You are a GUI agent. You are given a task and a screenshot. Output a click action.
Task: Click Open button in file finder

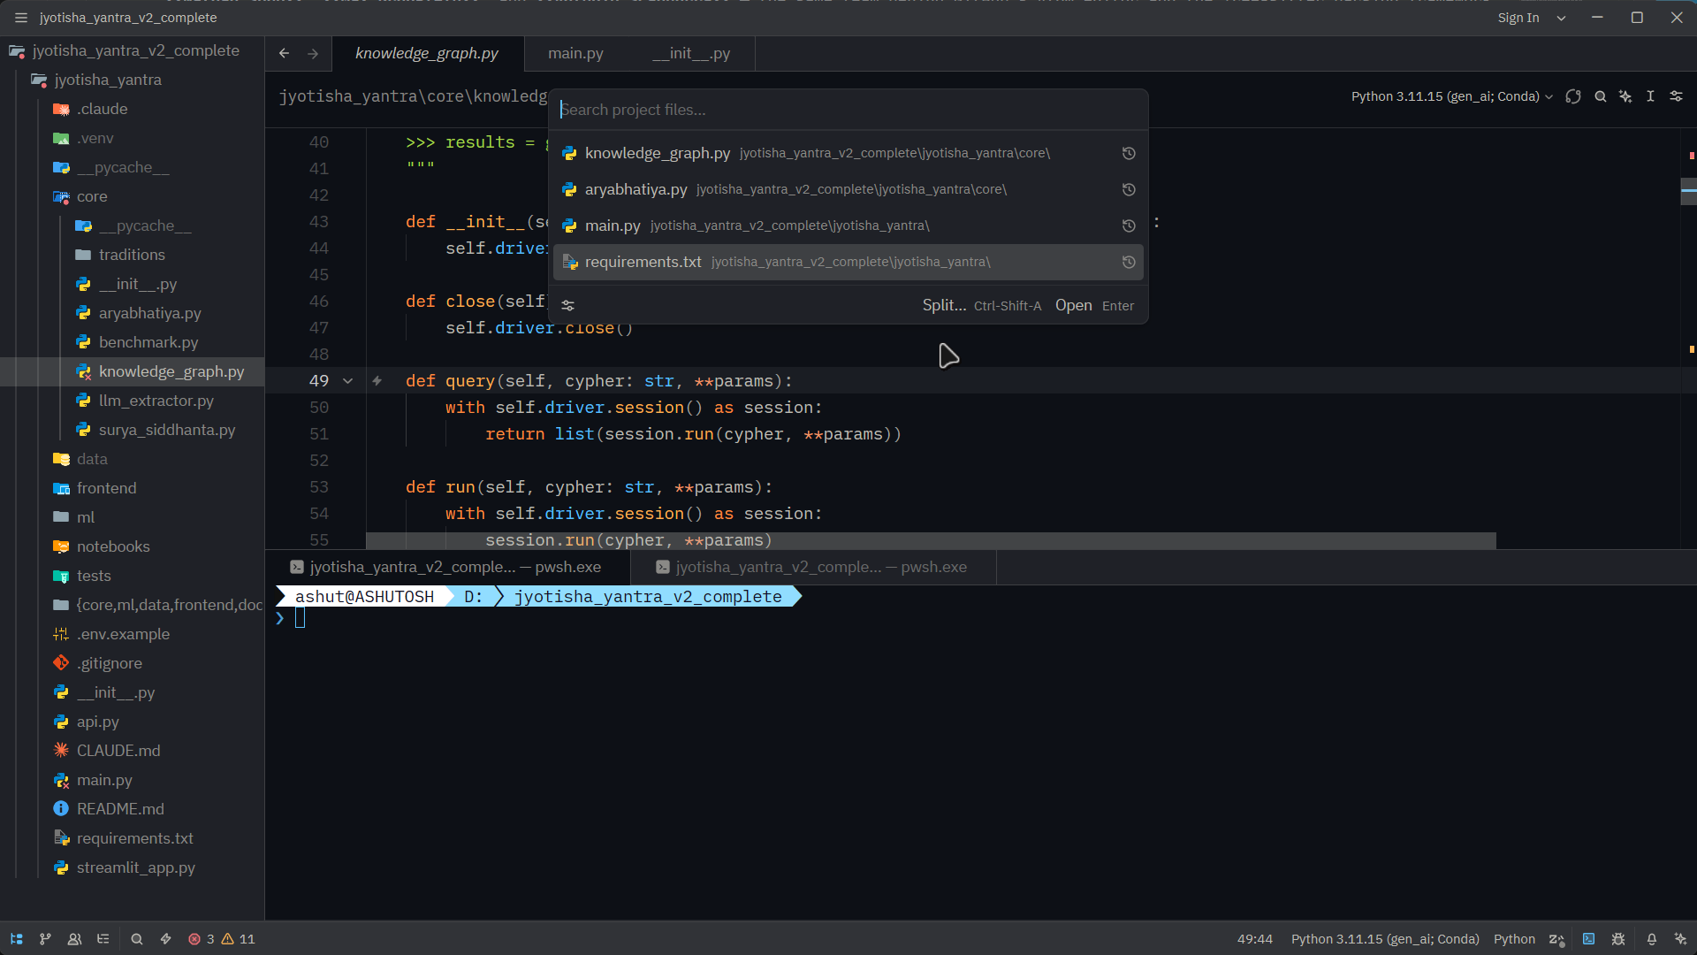[1074, 305]
